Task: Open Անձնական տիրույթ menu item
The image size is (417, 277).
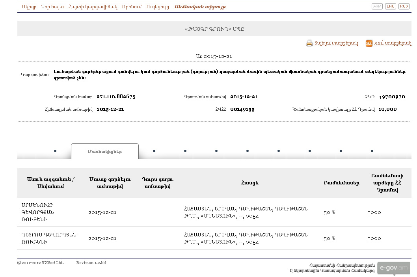Action: [200, 7]
